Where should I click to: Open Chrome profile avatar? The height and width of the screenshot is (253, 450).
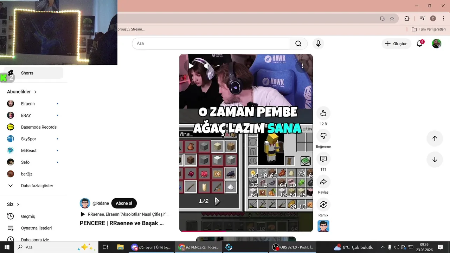click(433, 19)
